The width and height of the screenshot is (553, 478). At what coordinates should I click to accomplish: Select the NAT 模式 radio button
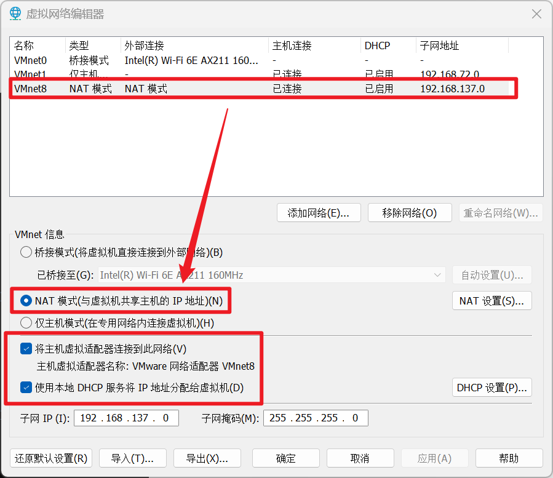26,301
